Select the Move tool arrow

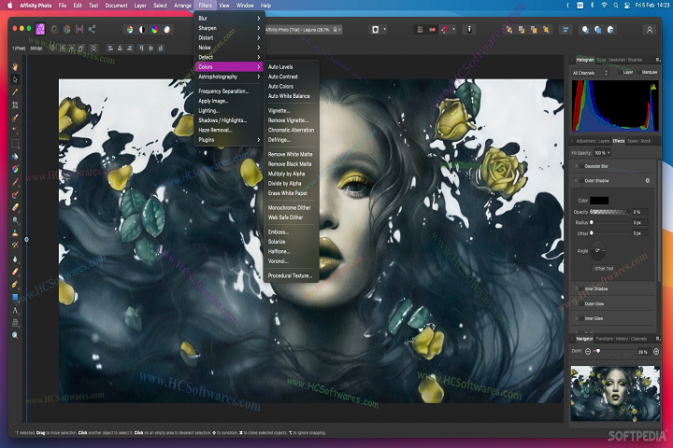click(x=15, y=79)
